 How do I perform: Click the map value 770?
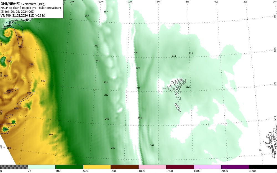click(x=20, y=37)
